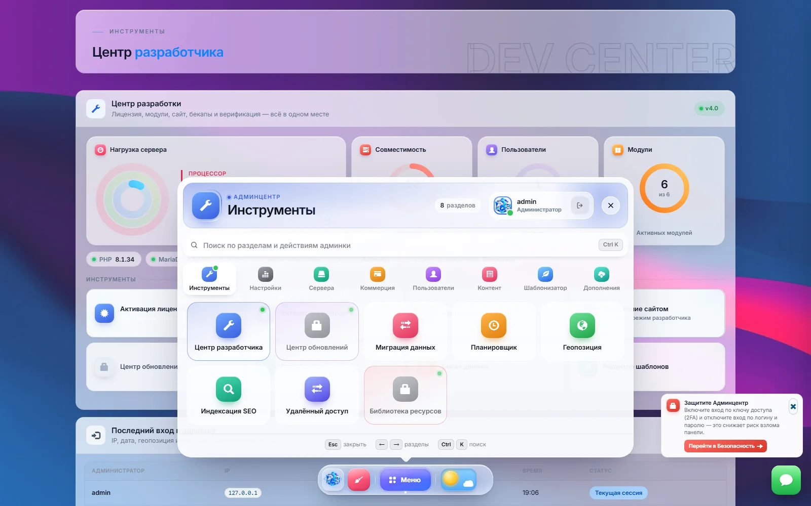Click the Ctrl K shortcut badge in search

[x=610, y=245]
